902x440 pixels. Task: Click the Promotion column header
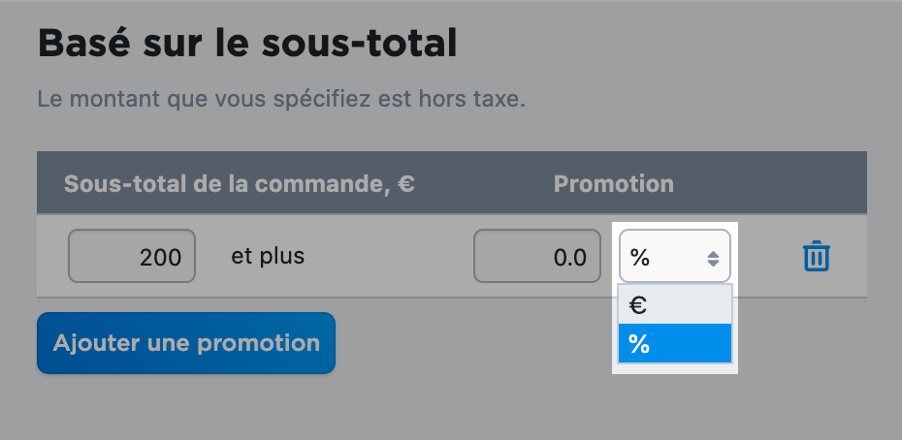point(613,183)
